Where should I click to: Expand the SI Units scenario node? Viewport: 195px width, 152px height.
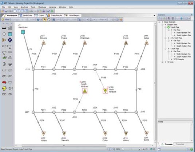(x=162, y=62)
